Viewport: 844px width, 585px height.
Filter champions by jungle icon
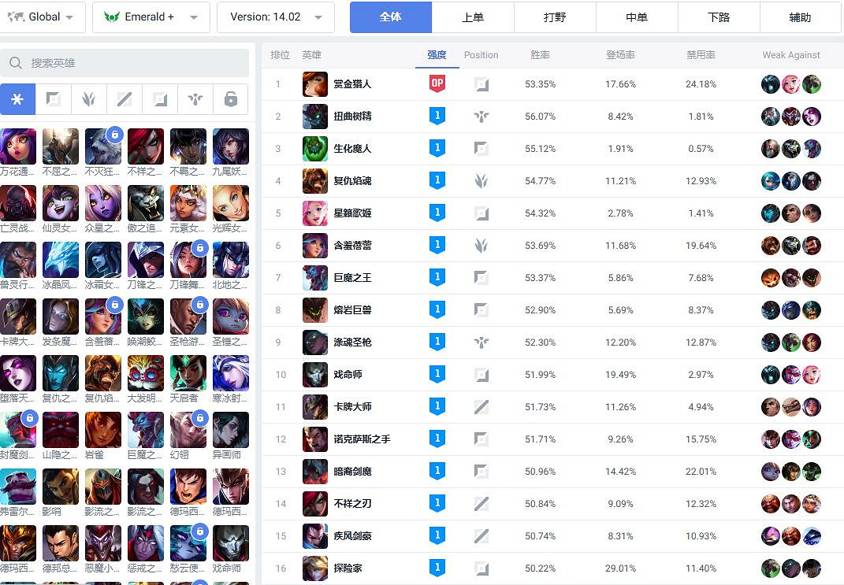[x=89, y=99]
